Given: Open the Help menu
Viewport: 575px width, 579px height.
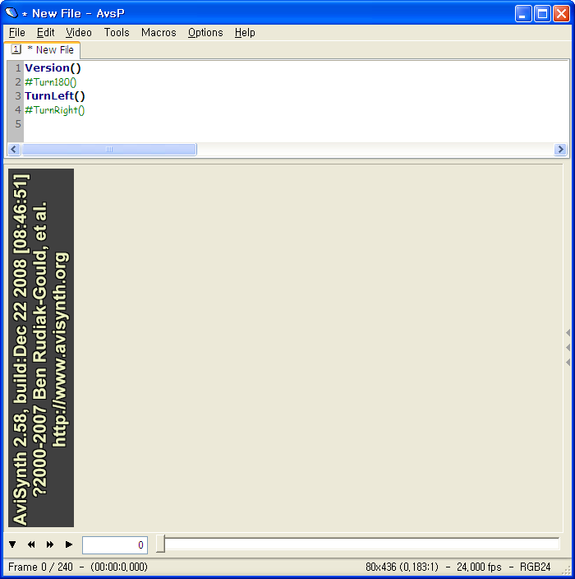Looking at the screenshot, I should pyautogui.click(x=245, y=33).
